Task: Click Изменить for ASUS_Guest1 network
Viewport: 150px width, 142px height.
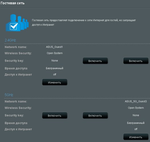Action: pos(55,82)
